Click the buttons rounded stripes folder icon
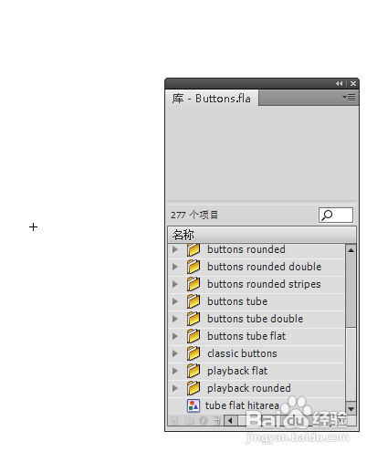This screenshot has width=377, height=463. click(x=194, y=284)
